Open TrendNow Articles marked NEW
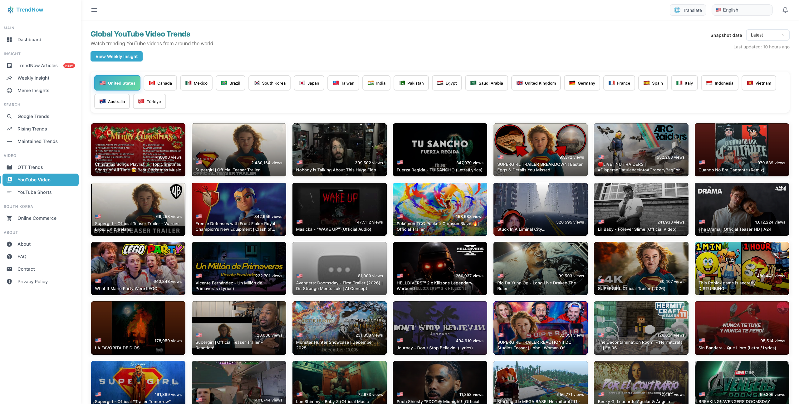The height and width of the screenshot is (404, 799). tap(37, 65)
